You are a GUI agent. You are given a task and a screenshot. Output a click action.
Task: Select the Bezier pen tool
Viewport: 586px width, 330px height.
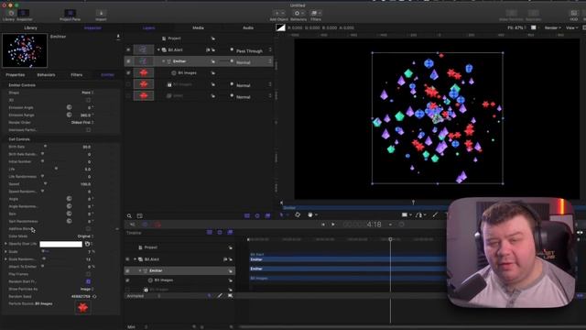(x=419, y=214)
